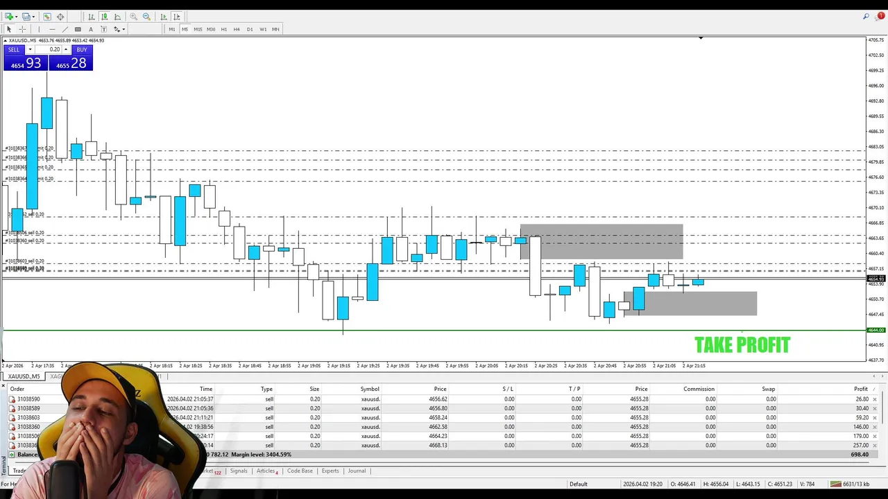Select the M5 timeframe button
Screen dimensions: 888x499
click(185, 29)
